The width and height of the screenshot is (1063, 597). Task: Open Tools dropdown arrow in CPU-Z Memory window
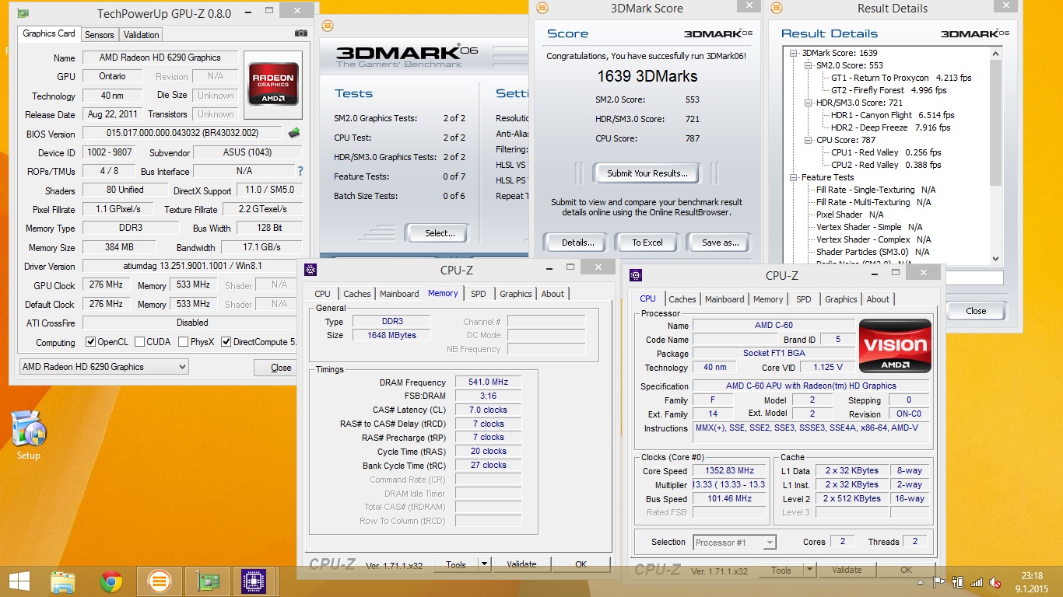click(484, 564)
